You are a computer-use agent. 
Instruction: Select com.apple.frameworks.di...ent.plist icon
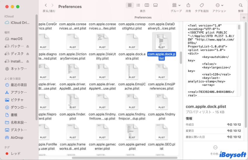pyautogui.click(x=73, y=132)
